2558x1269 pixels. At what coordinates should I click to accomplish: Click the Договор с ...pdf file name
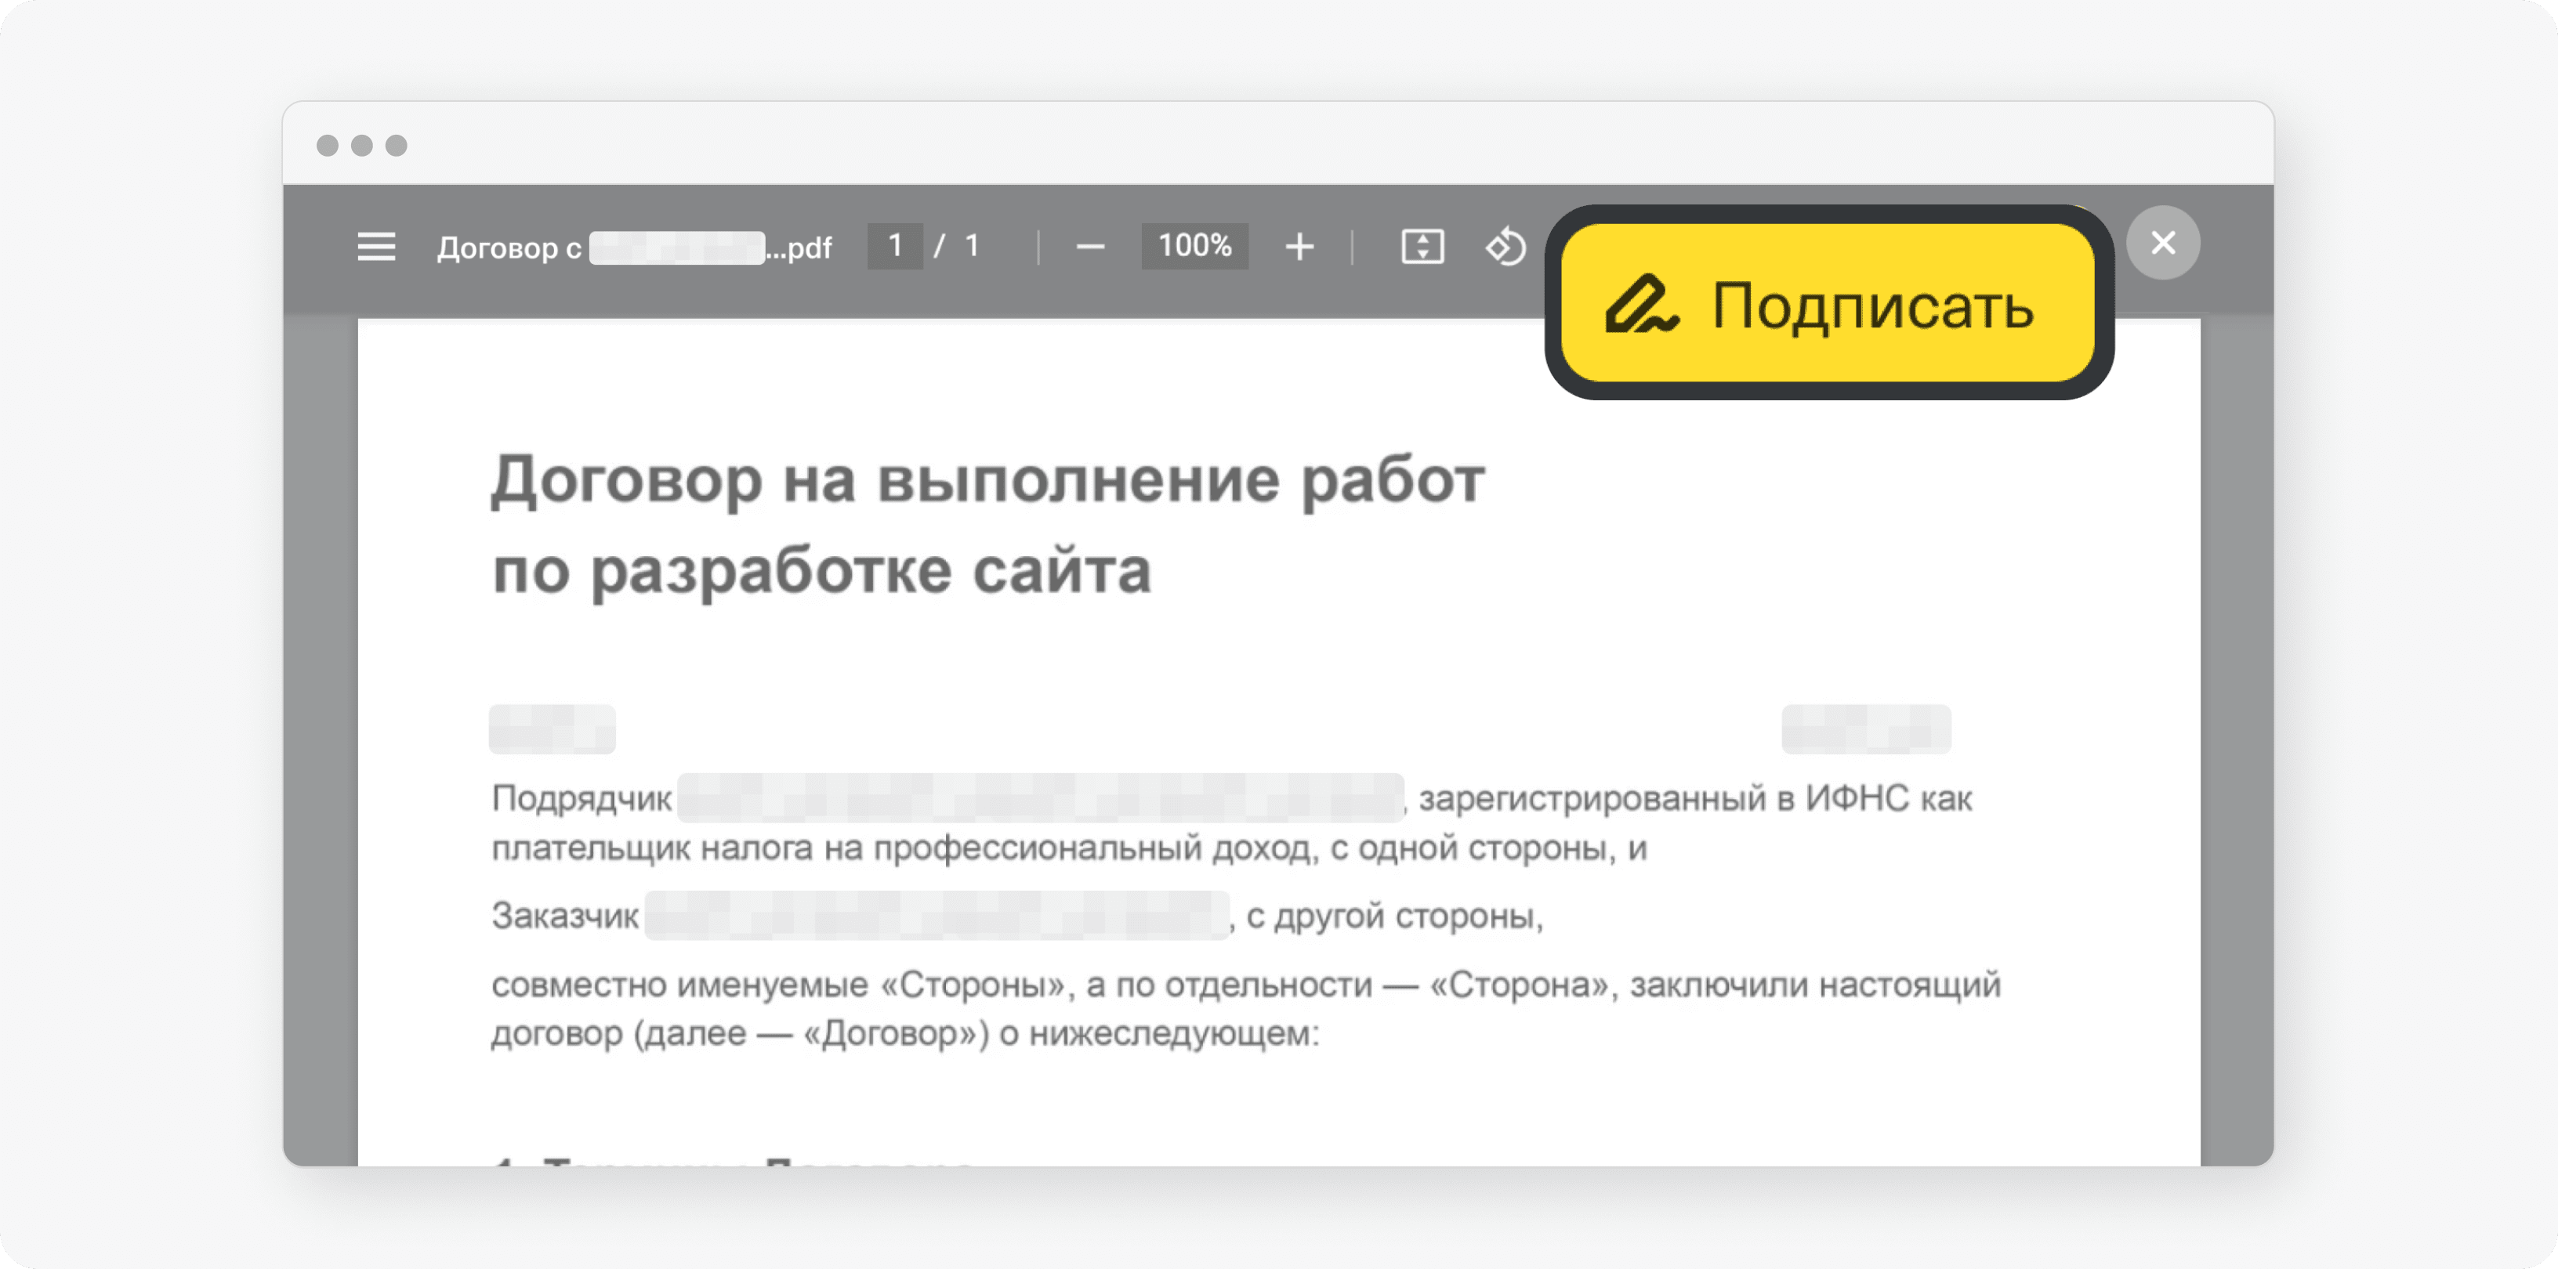point(633,247)
